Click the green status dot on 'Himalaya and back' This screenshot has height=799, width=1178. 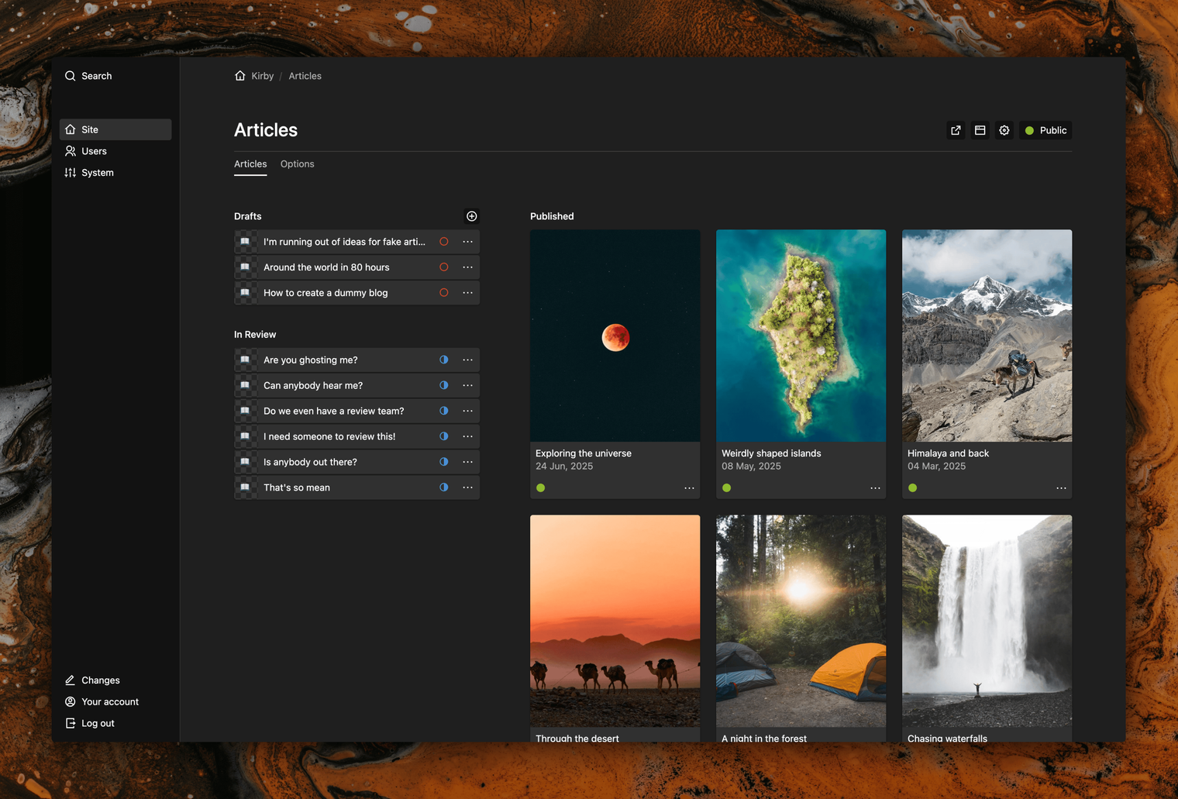point(913,488)
